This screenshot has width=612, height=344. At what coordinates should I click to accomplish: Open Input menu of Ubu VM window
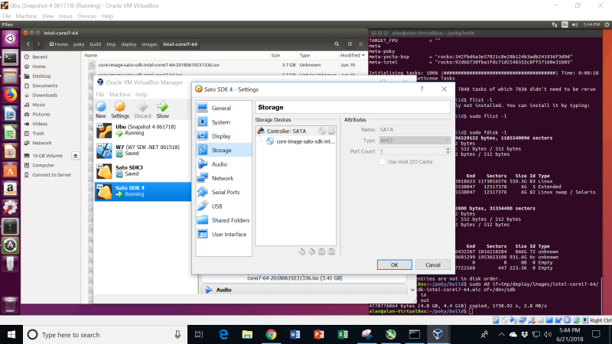[x=66, y=16]
